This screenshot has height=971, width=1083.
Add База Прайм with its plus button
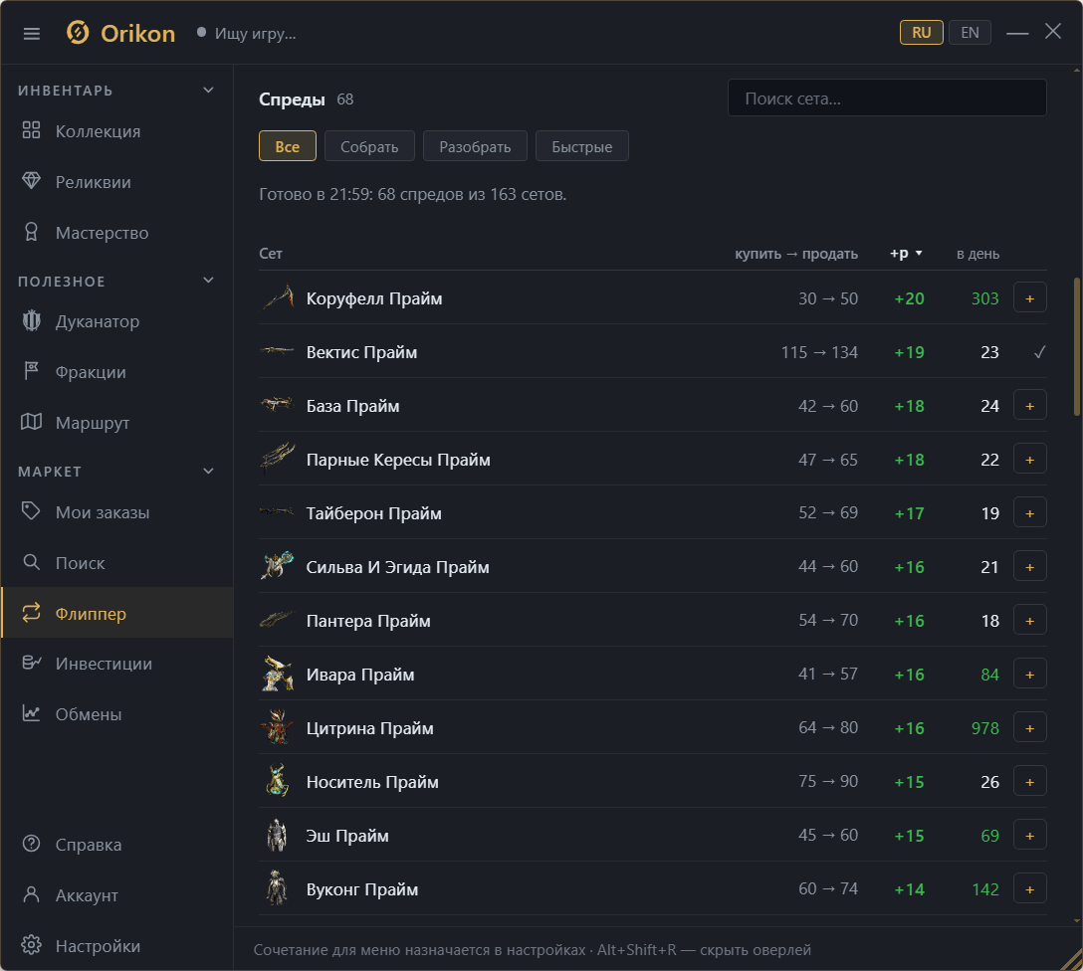pos(1030,406)
